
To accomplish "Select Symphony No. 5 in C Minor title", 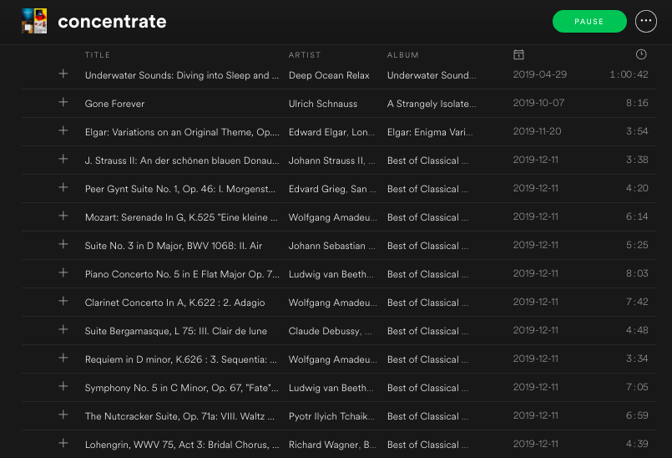I will 182,388.
